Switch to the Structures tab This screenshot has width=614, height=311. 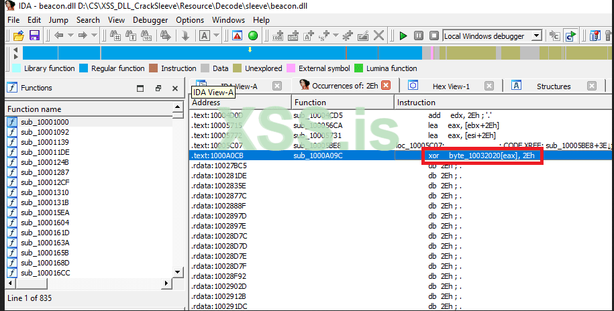553,86
